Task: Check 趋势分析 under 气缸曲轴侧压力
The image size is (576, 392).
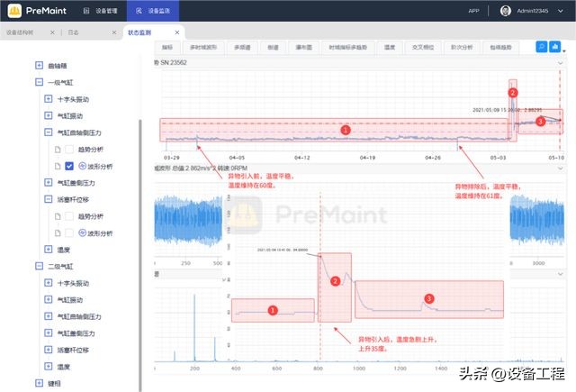Action: click(69, 150)
